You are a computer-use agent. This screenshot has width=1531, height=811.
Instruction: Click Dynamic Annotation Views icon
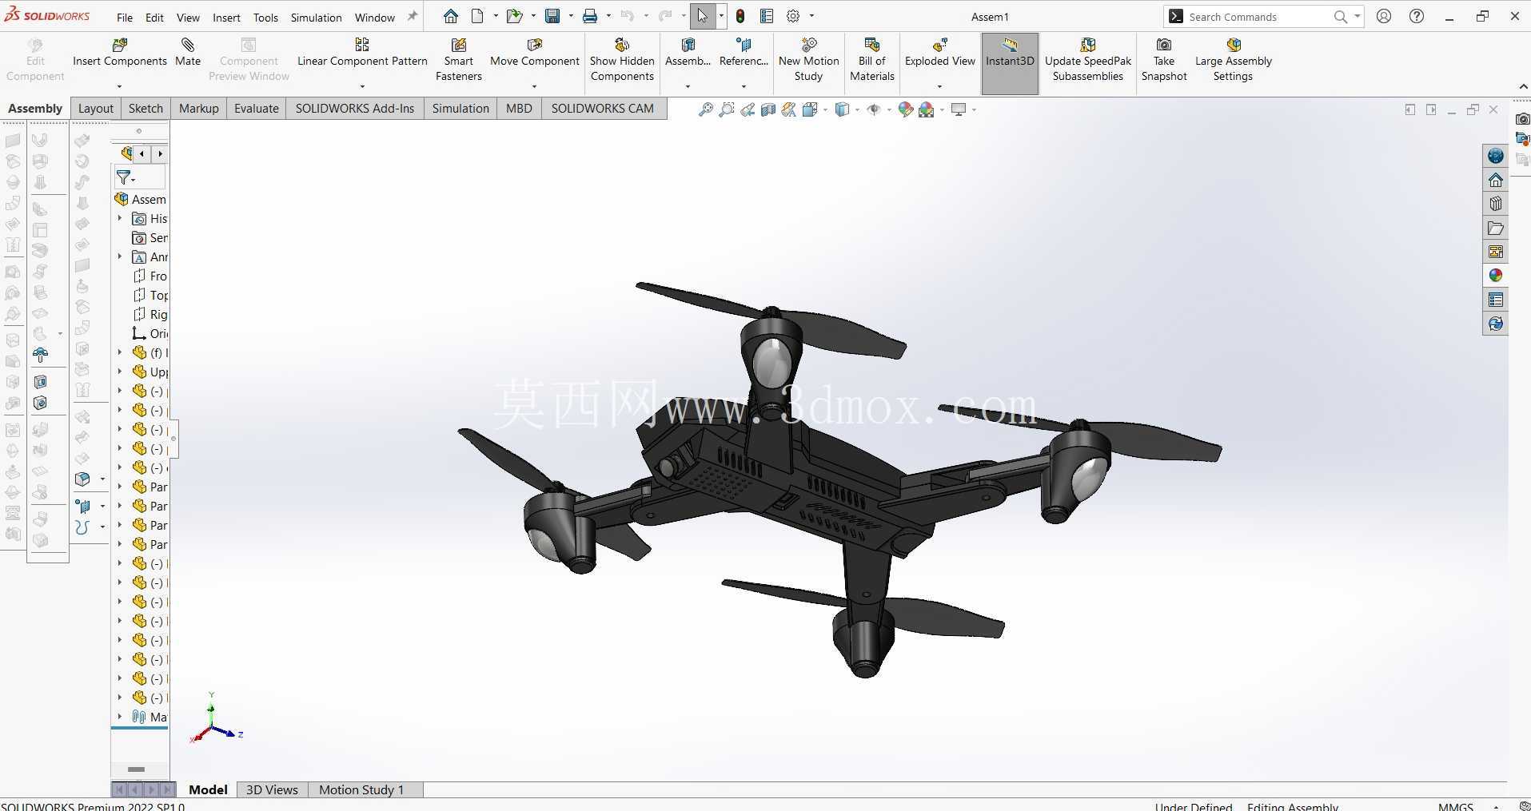pos(789,109)
